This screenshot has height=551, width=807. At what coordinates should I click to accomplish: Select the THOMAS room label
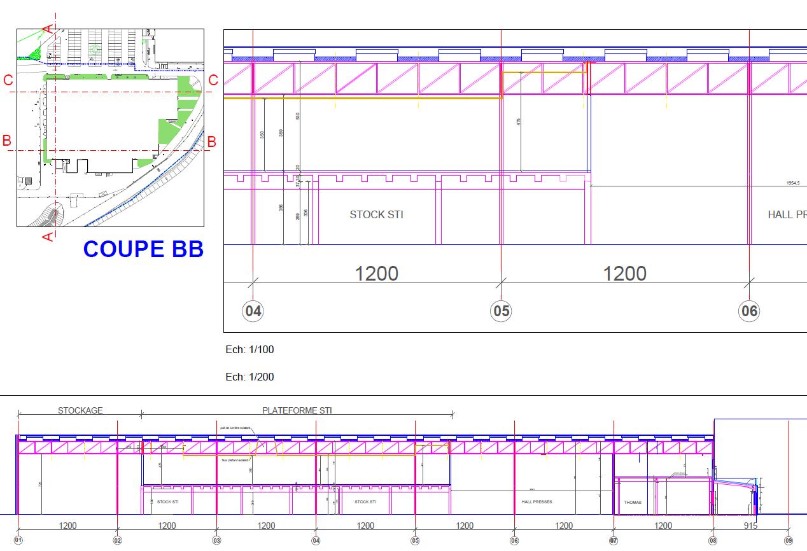click(x=633, y=503)
